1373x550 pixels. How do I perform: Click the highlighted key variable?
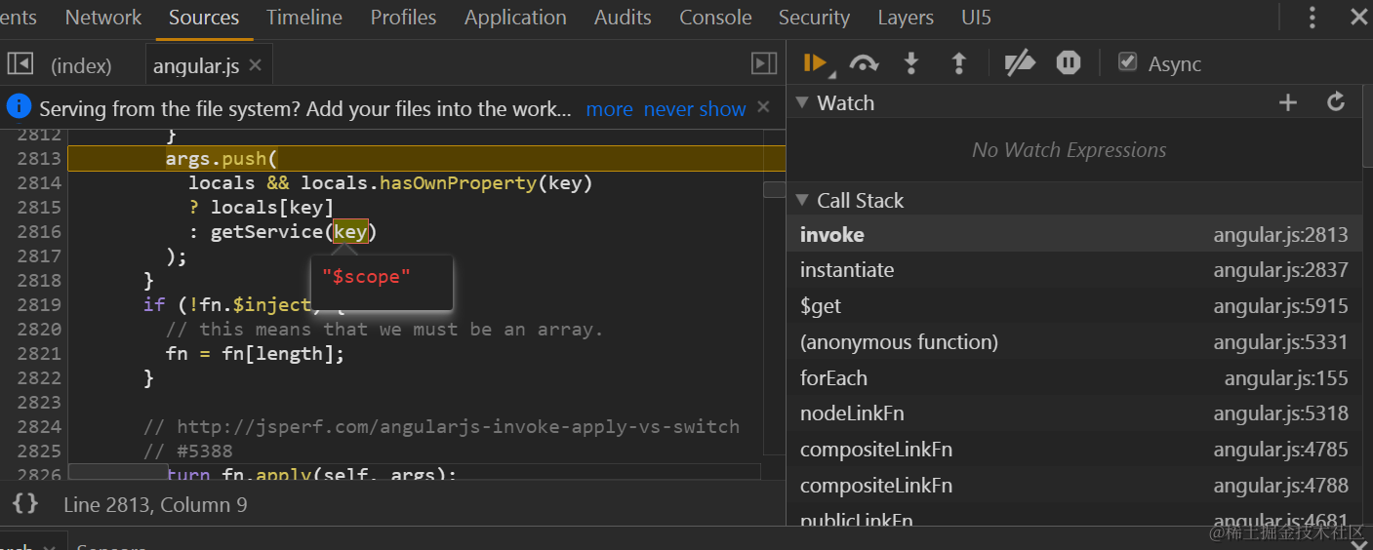coord(350,231)
